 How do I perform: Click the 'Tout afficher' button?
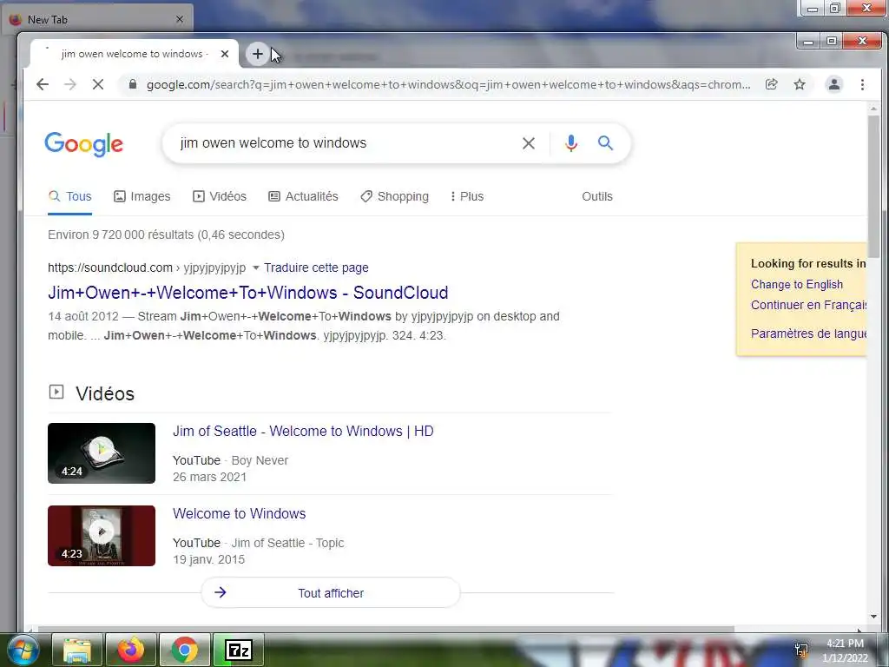click(x=331, y=592)
